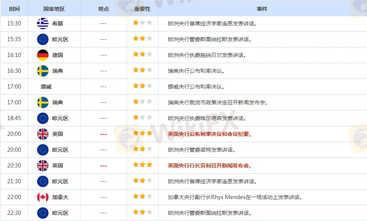Click the 时间 column header
This screenshot has width=367, height=221.
pyautogui.click(x=14, y=9)
